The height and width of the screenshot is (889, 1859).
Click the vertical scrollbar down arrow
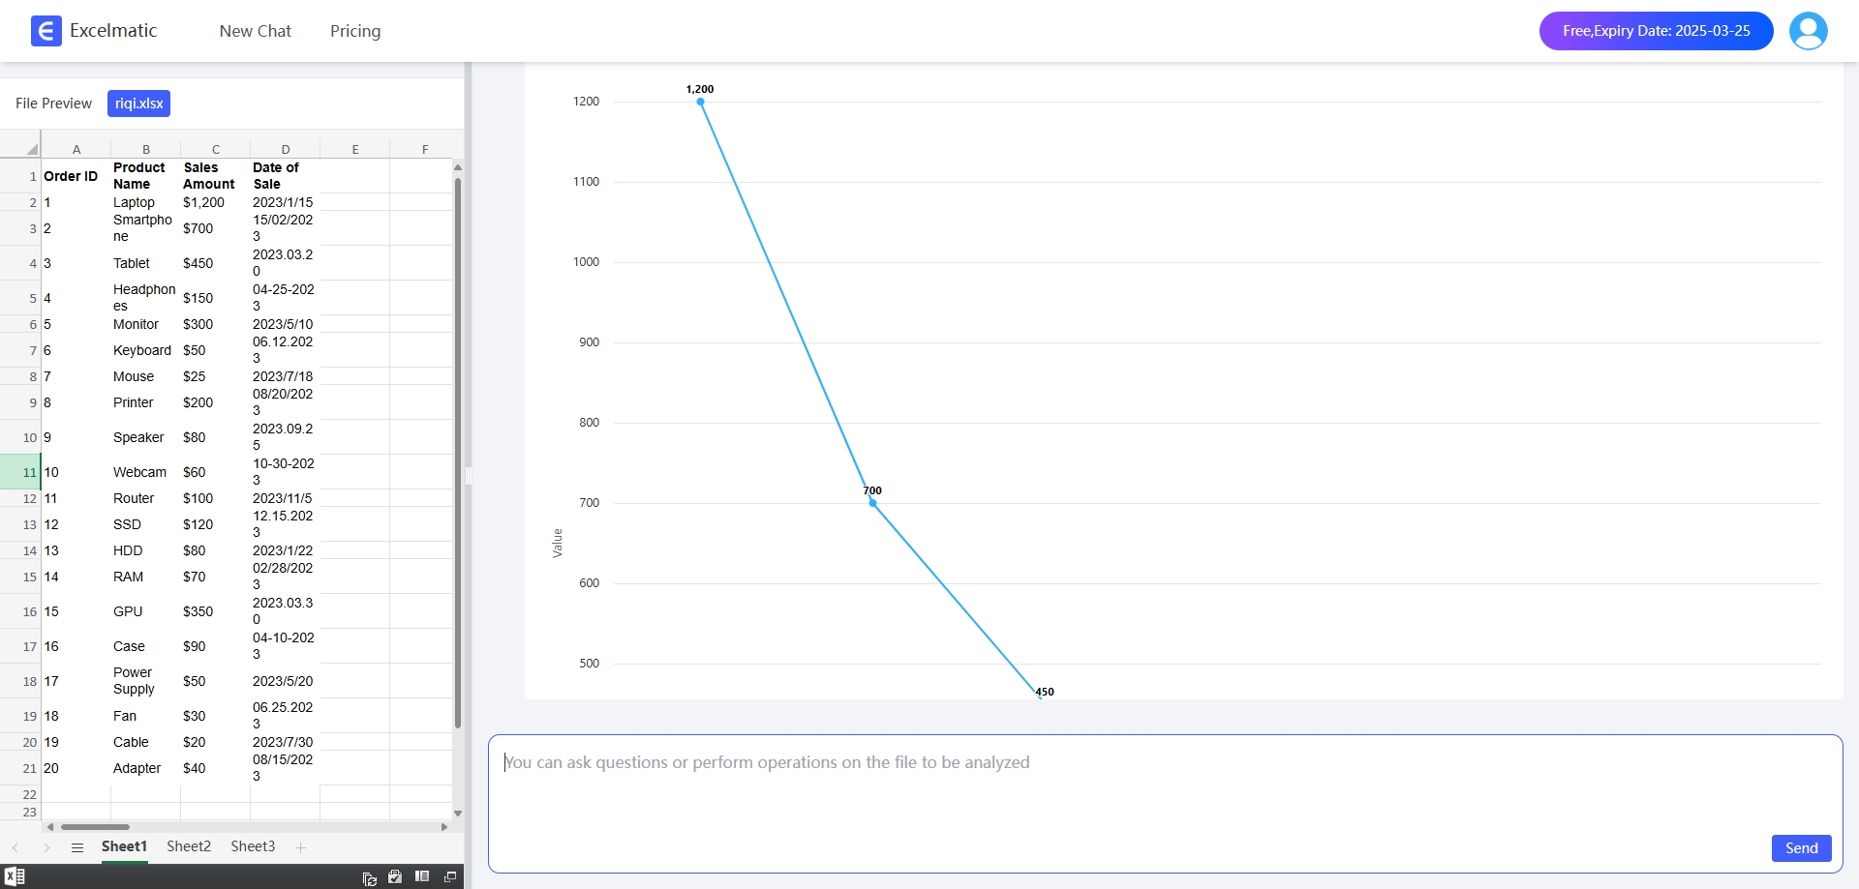point(458,814)
